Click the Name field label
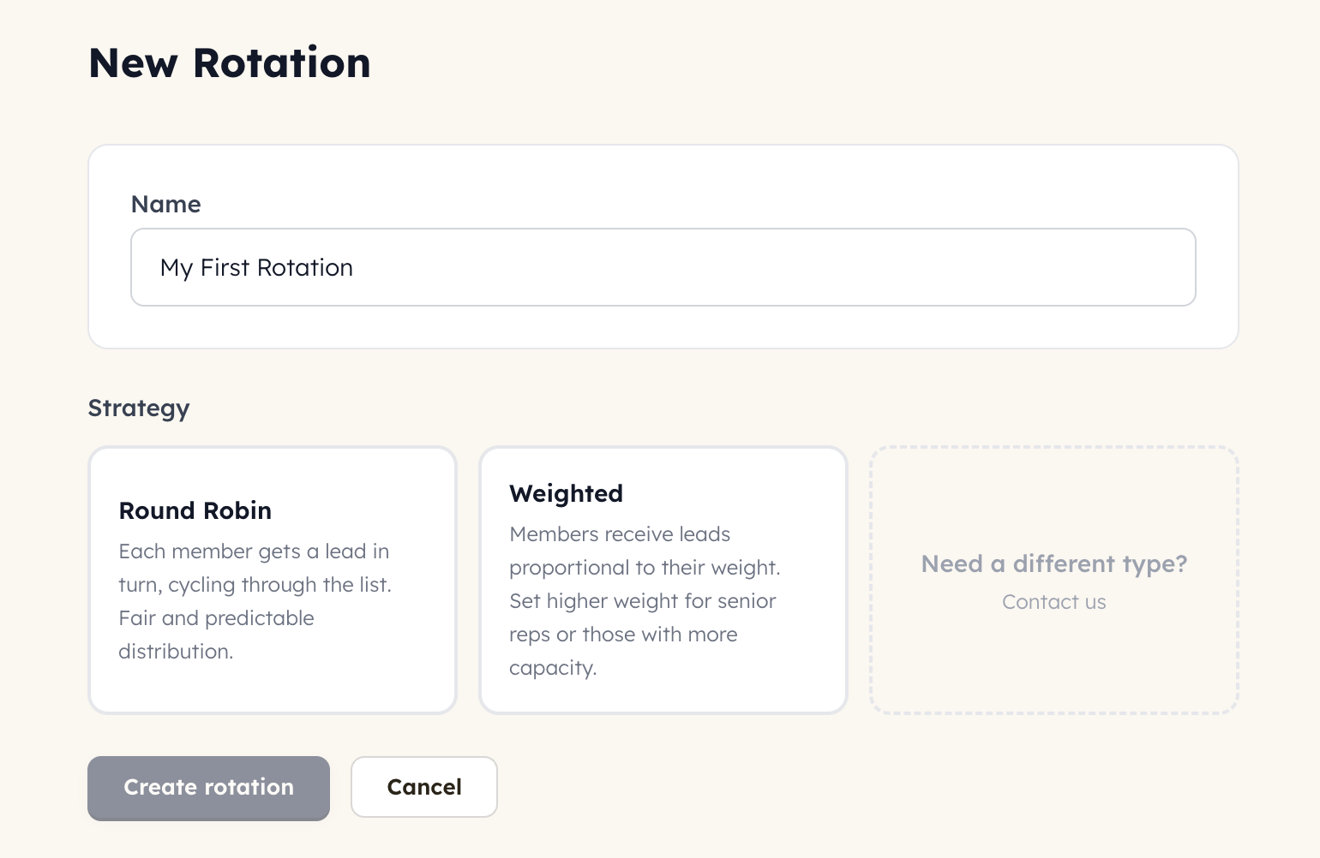Screen dimensions: 1320x858 165,204
